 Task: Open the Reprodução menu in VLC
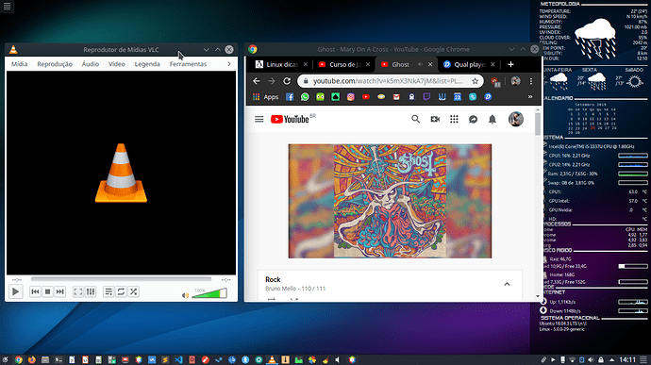click(55, 64)
